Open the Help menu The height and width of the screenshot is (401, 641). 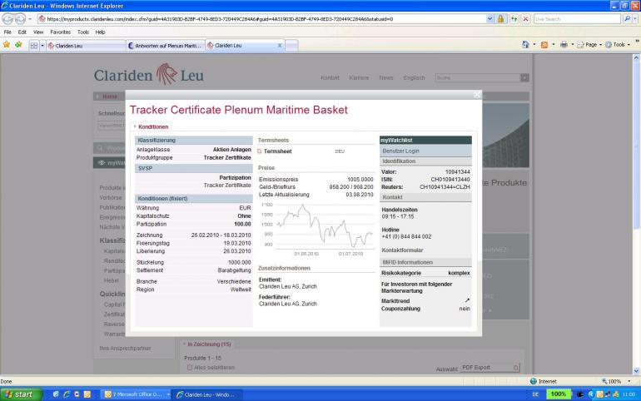click(x=100, y=32)
